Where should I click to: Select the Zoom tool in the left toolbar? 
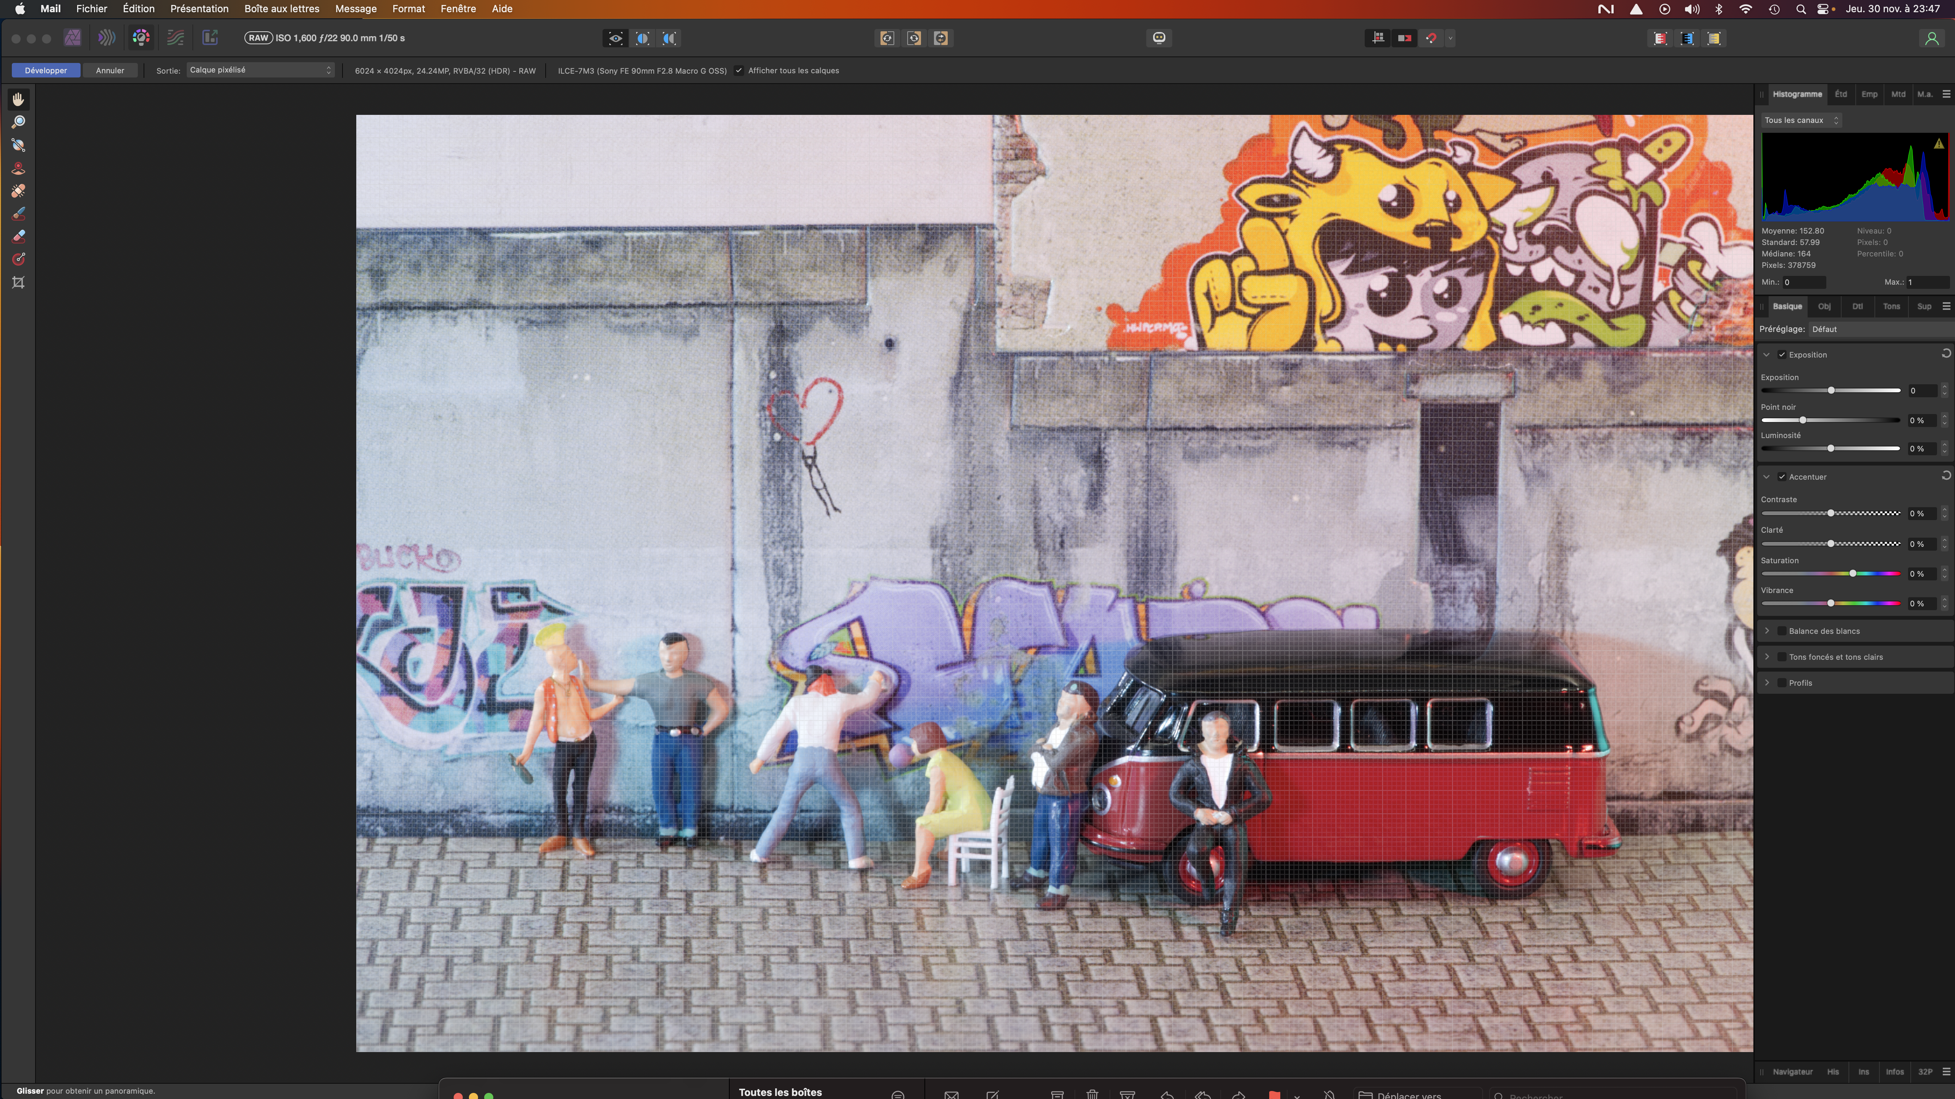click(18, 122)
